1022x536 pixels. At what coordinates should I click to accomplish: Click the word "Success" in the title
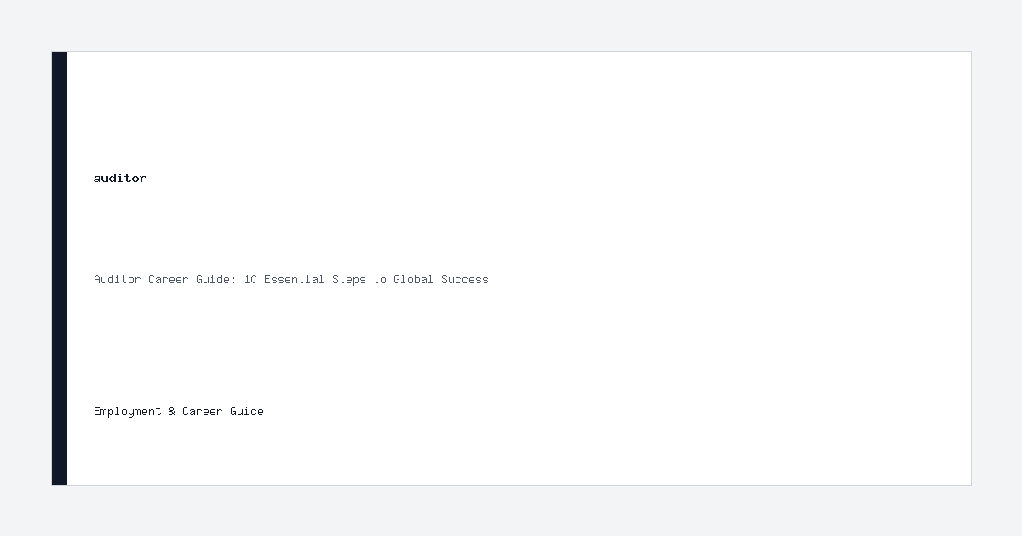465,279
